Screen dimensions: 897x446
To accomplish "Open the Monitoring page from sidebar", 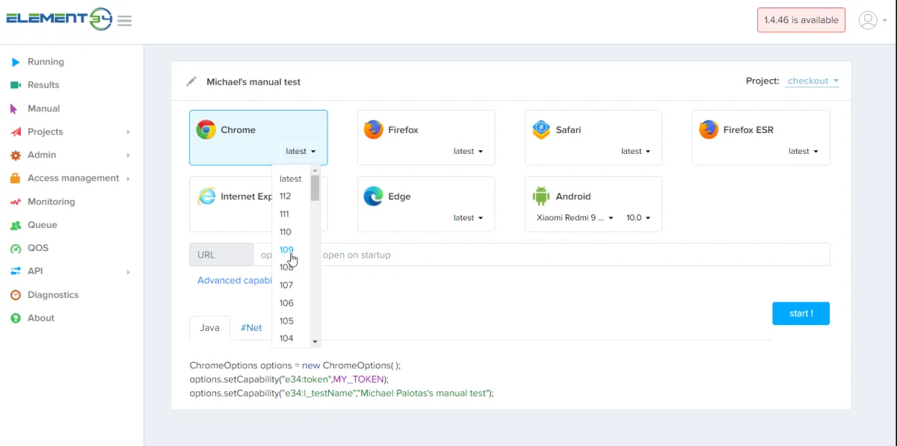I will click(51, 202).
